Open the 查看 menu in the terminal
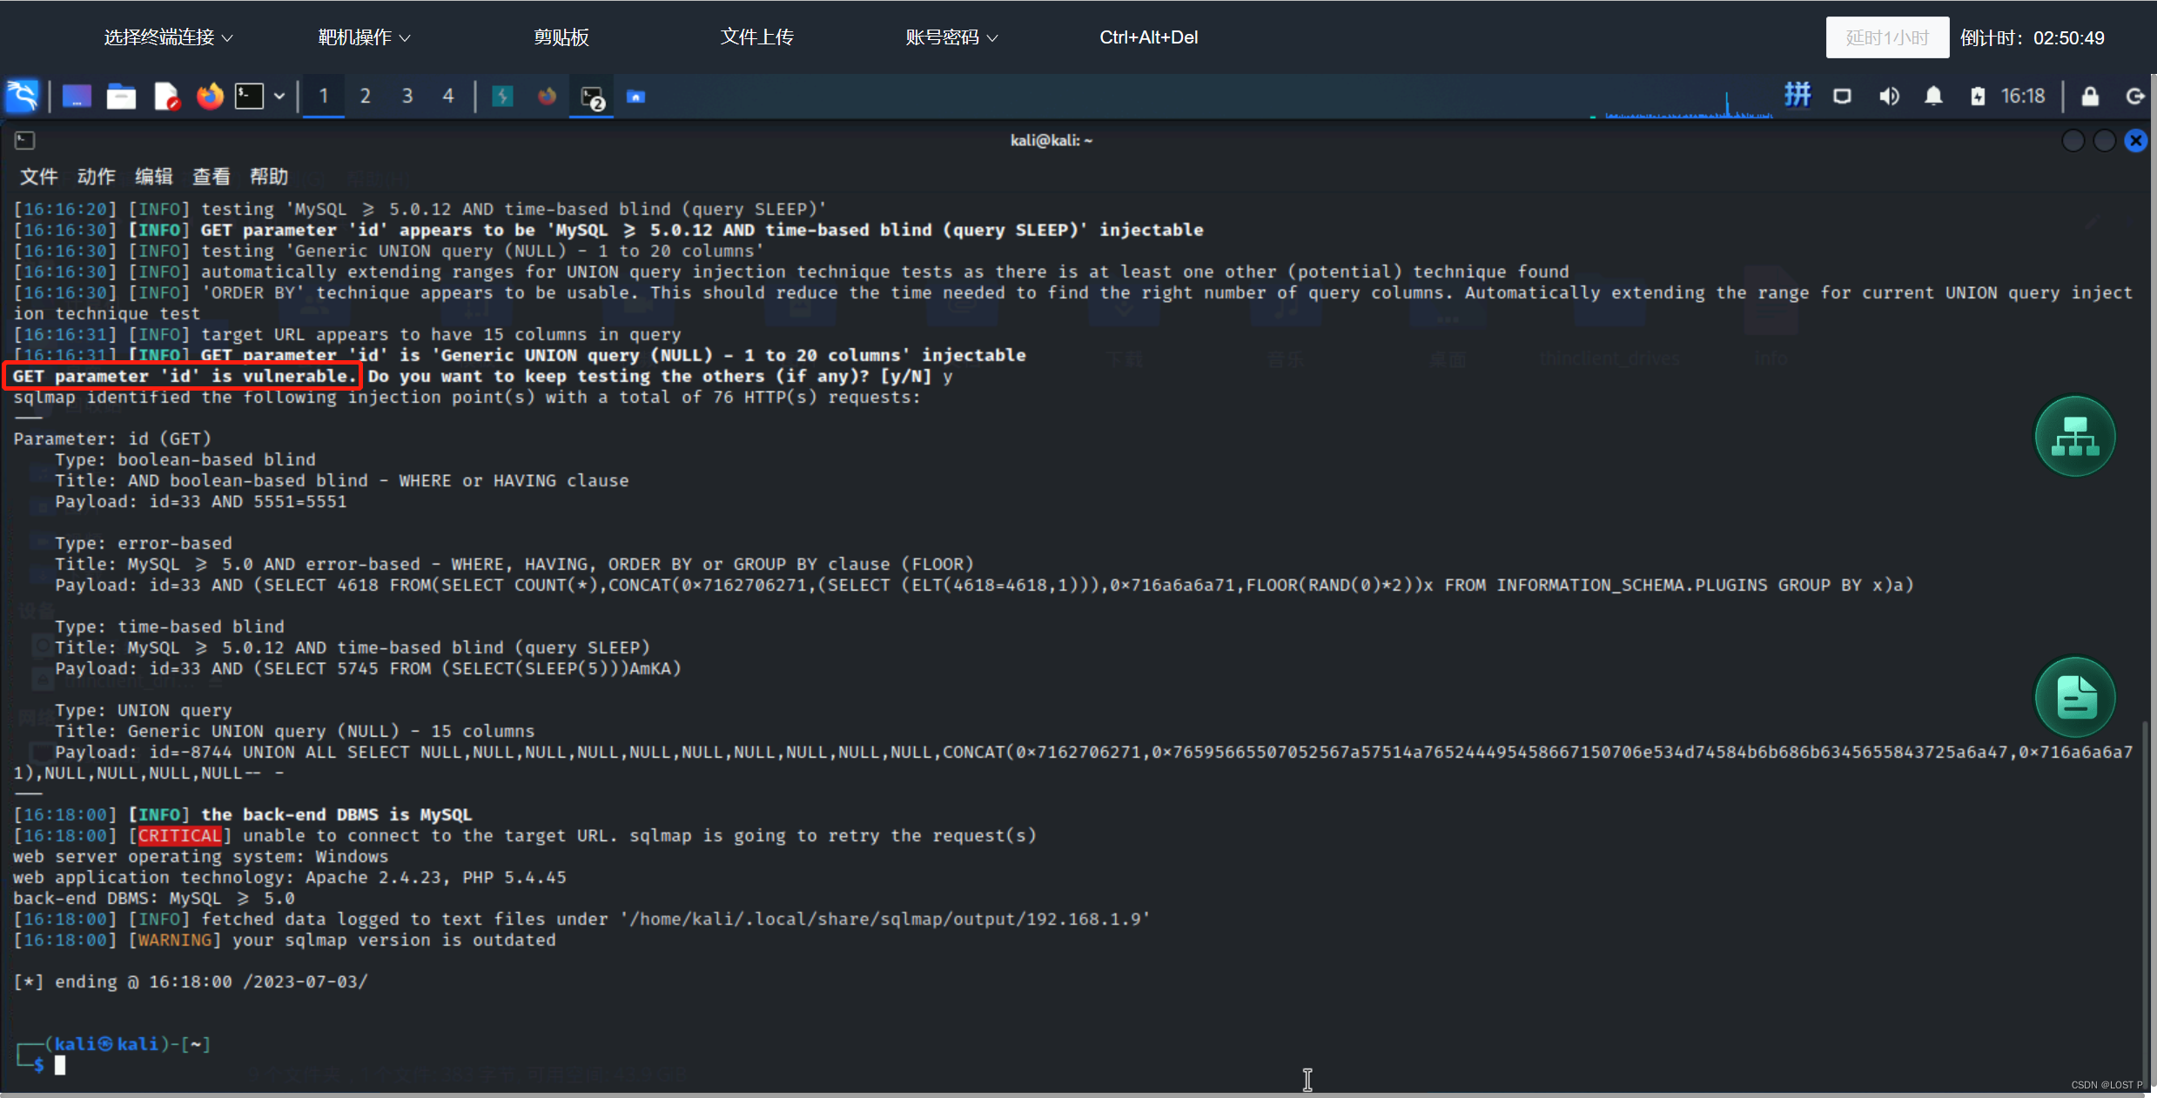Screen dimensions: 2157x1098 click(x=212, y=176)
